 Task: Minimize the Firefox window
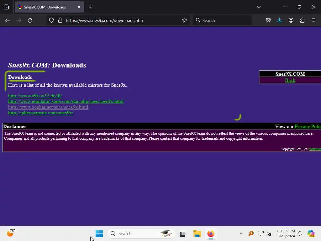tap(285, 7)
